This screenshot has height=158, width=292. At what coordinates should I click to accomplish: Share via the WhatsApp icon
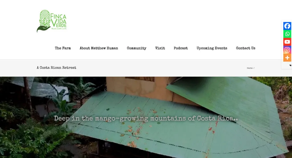click(x=287, y=34)
